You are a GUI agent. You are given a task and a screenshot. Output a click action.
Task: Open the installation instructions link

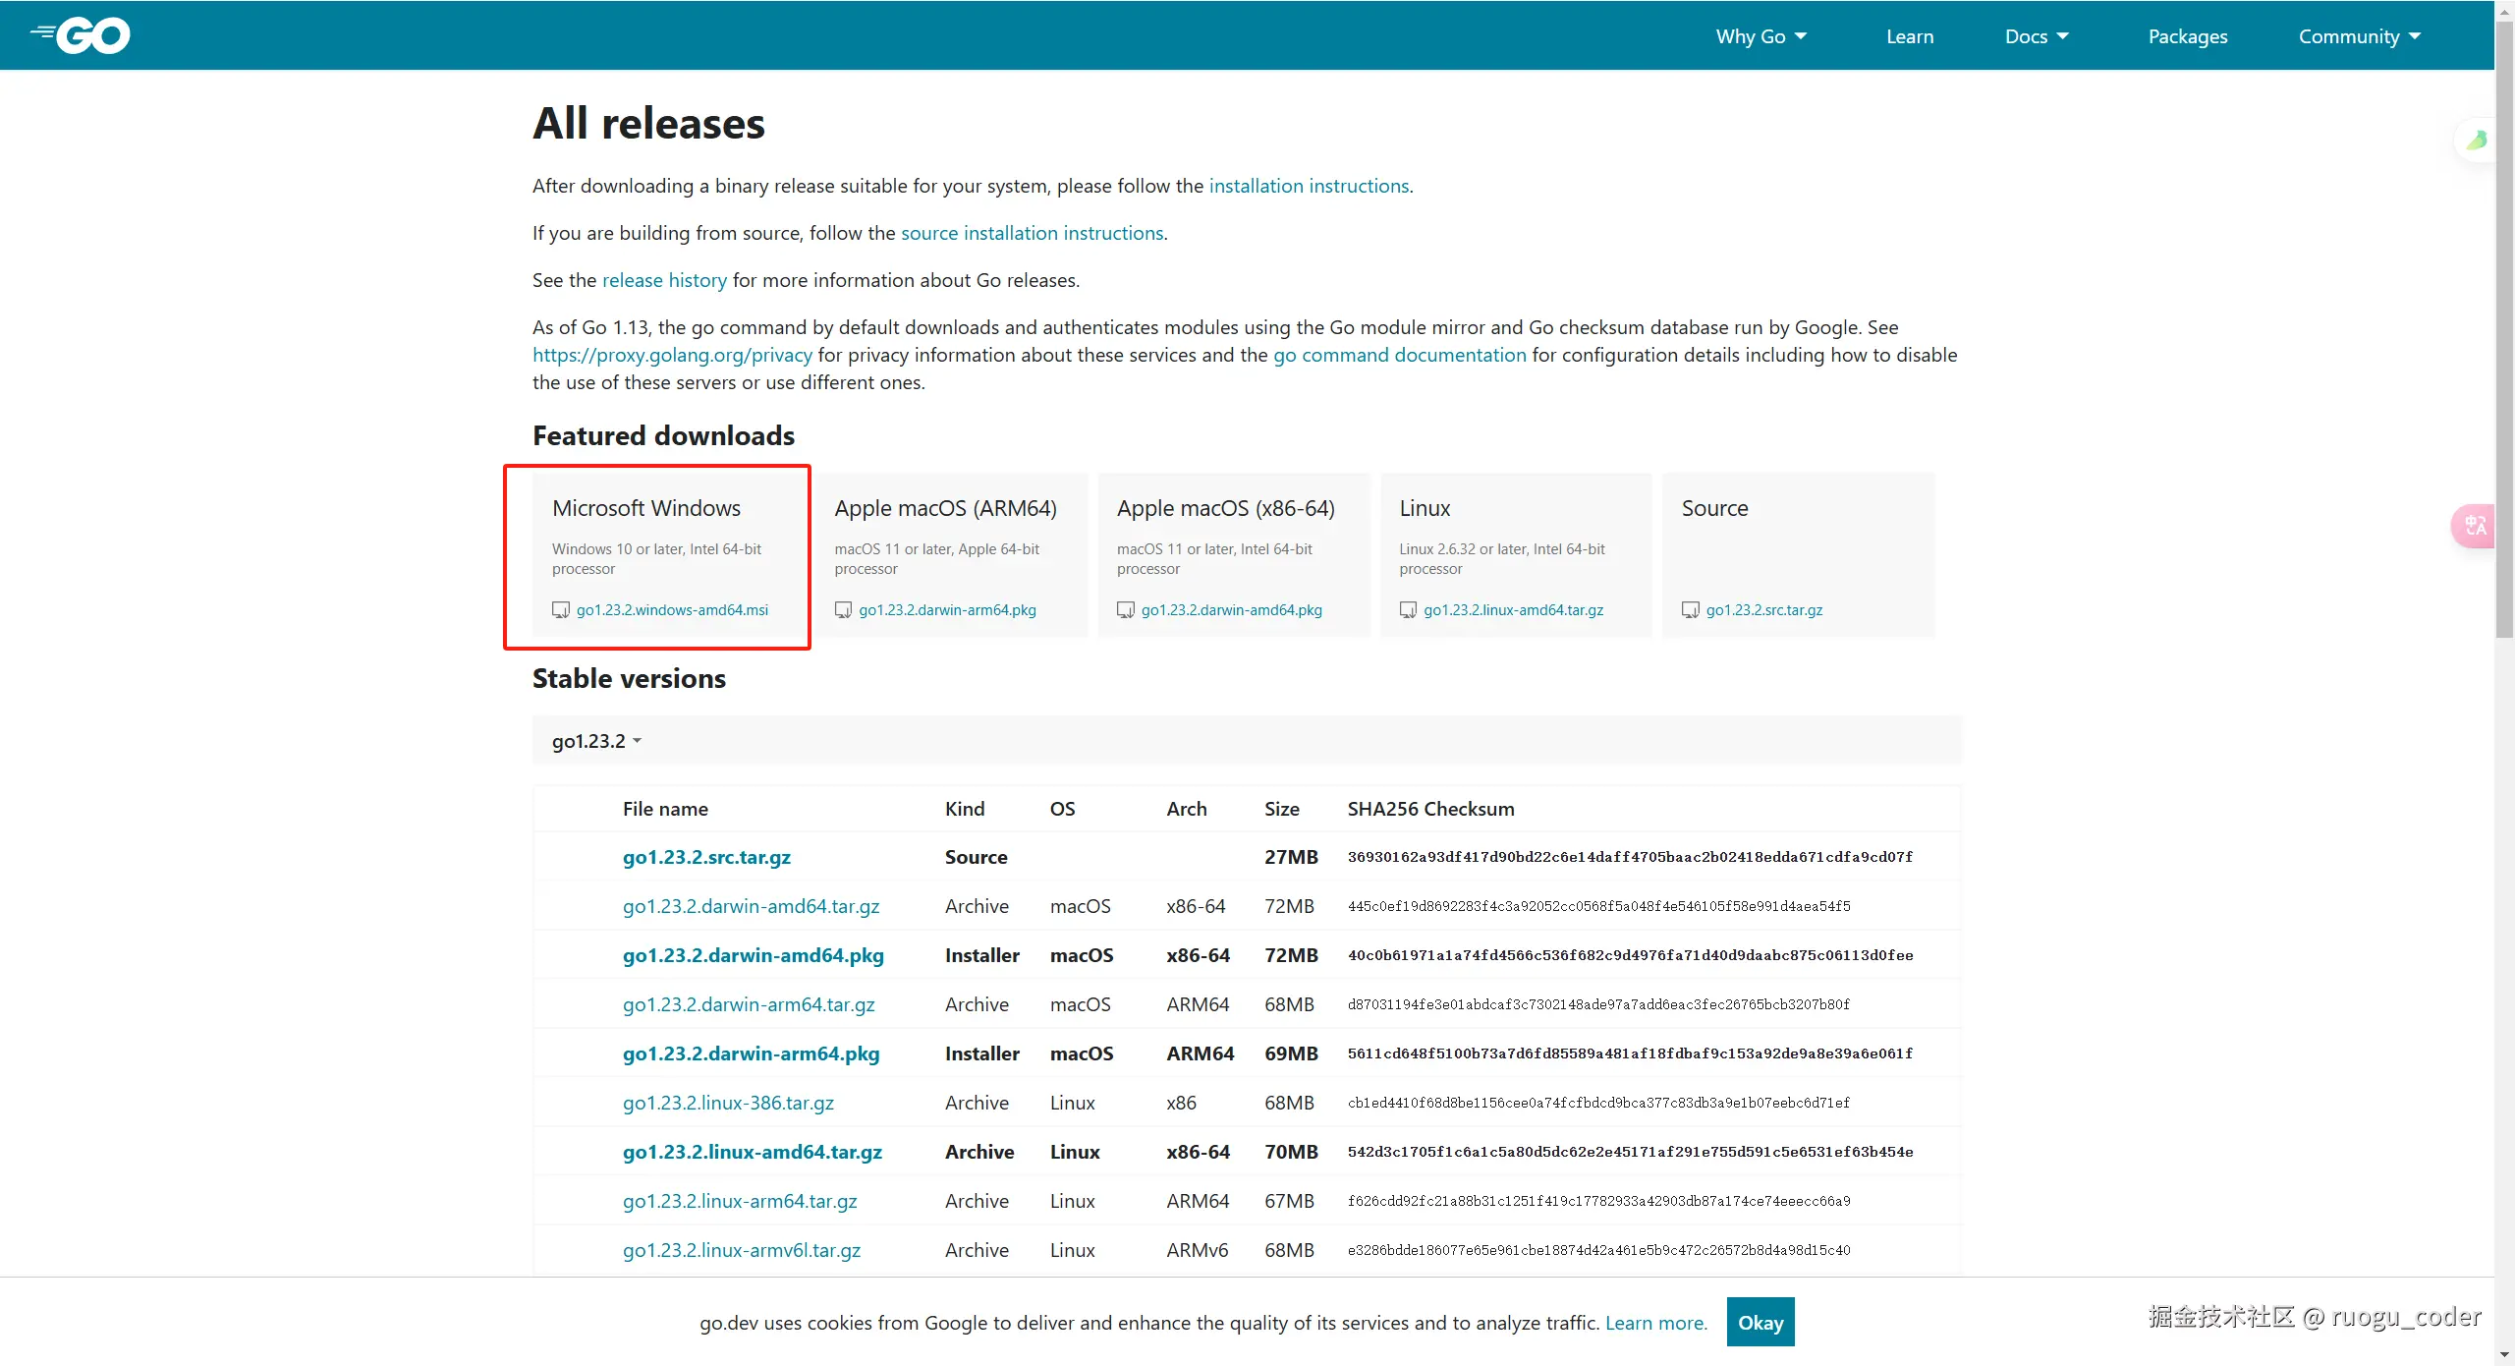1309,186
